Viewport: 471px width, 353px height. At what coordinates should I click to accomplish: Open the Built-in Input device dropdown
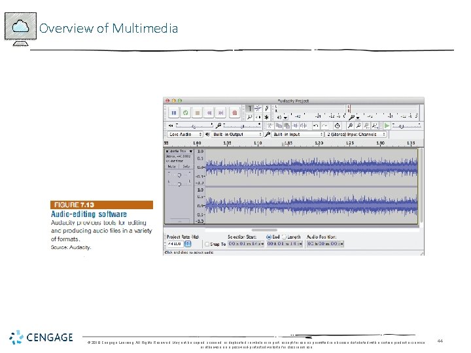298,135
